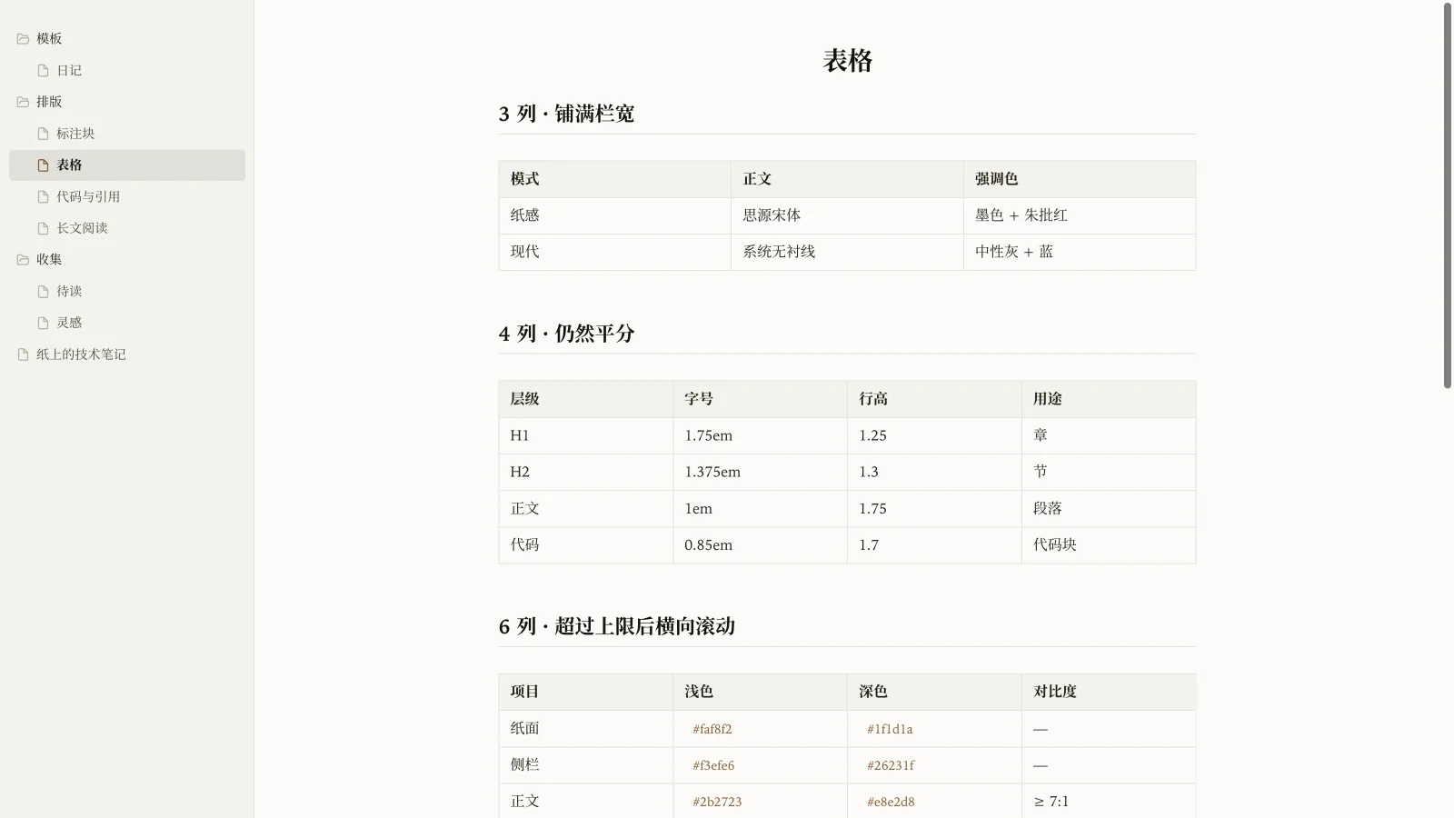Open the 待读 page
Viewport: 1454px width, 818px height.
coord(127,292)
